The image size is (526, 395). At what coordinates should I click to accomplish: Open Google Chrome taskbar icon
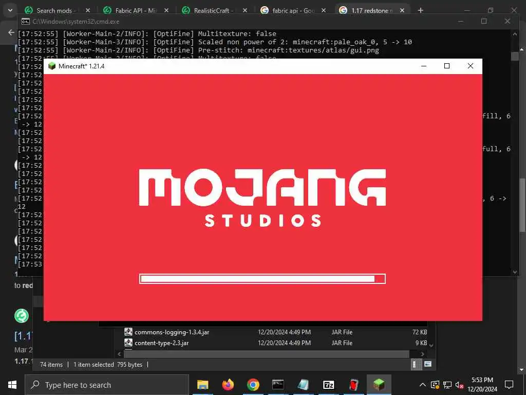253,385
